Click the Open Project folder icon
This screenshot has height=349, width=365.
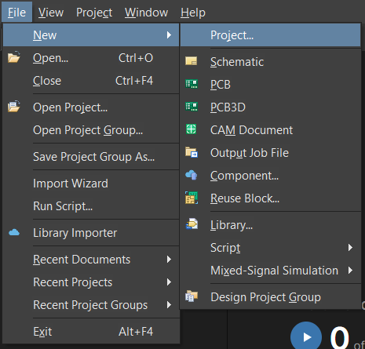pos(14,107)
